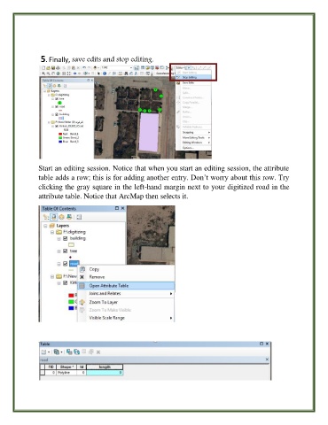Click List By Drawing Order icon in lower Table Of Contents

(x=46, y=217)
